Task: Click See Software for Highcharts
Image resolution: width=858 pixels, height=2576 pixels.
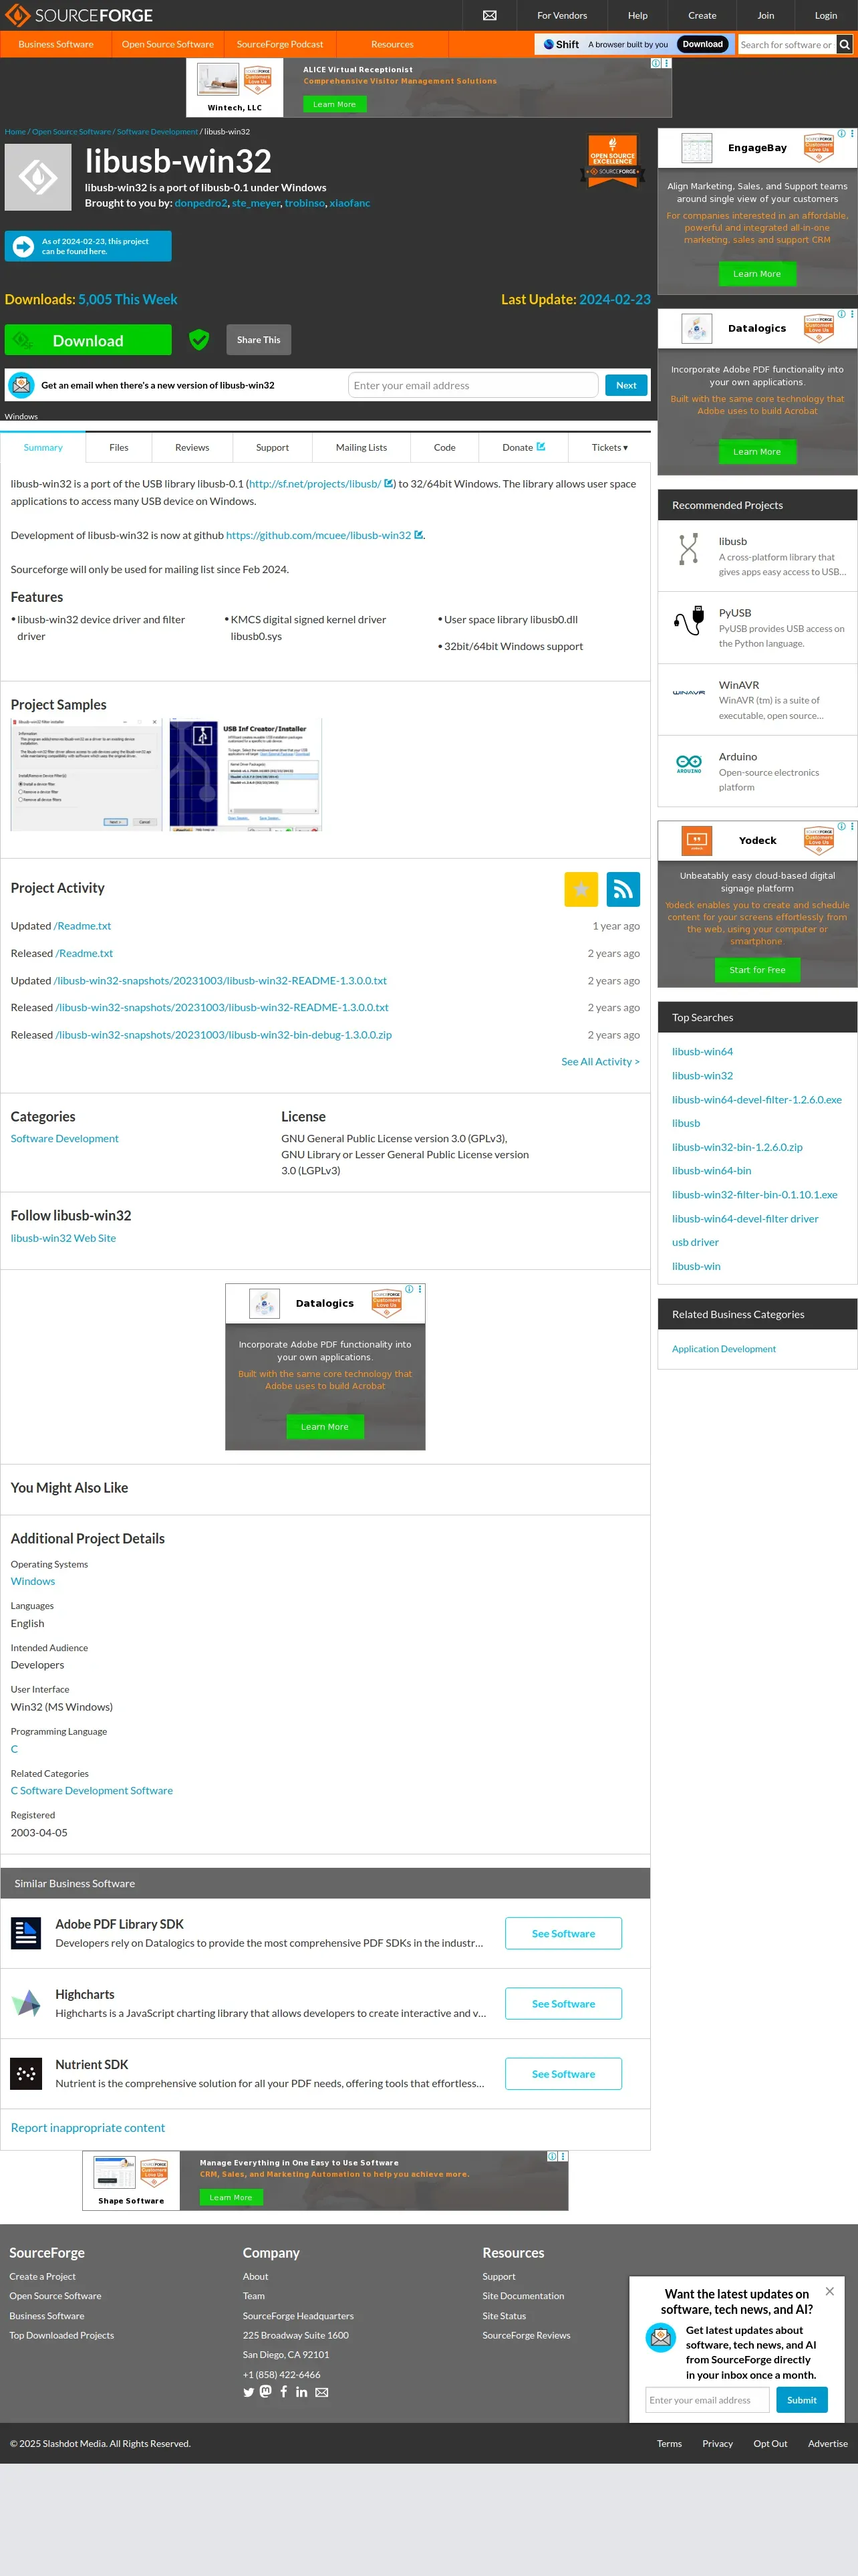Action: (563, 2003)
